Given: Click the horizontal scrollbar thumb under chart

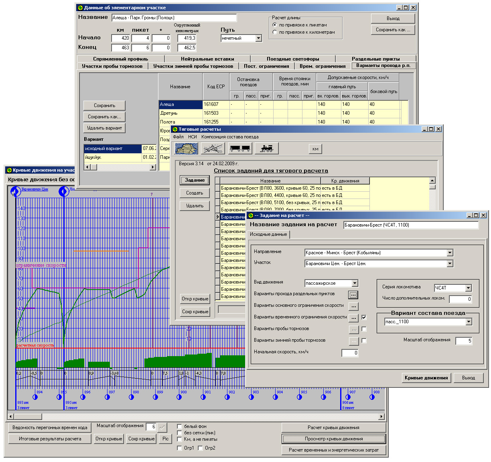Looking at the screenshot, I should (28, 417).
